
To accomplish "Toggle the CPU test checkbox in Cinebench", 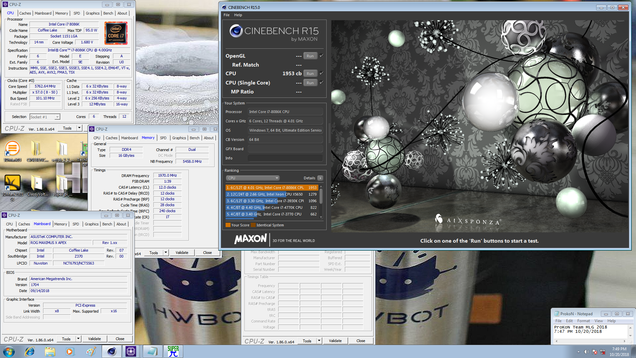I will tap(321, 73).
